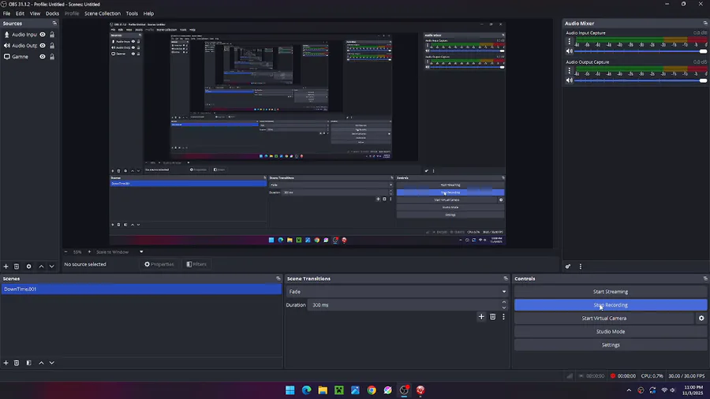Open the Scene Collection menu
710x399 pixels.
[103, 13]
